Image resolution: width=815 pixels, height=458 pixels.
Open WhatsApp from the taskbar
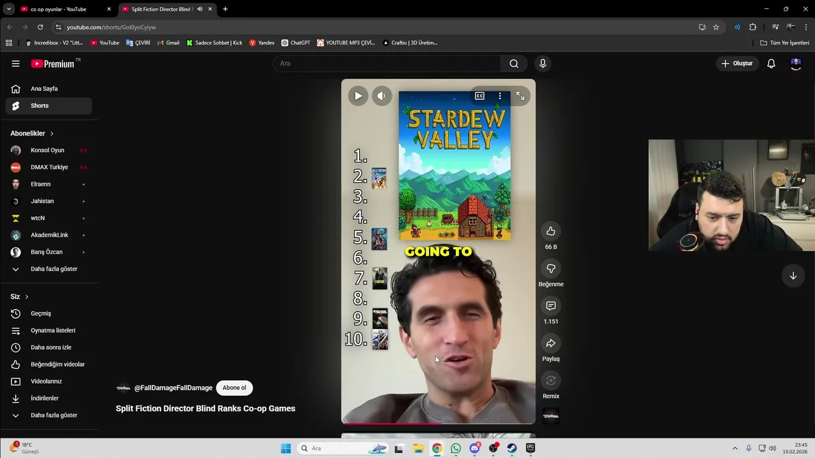[x=456, y=448]
